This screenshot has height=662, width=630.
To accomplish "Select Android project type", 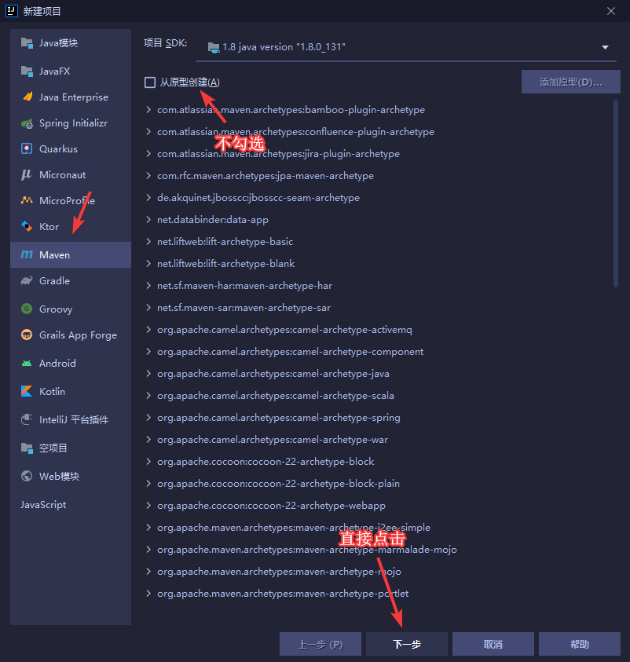I will [71, 363].
